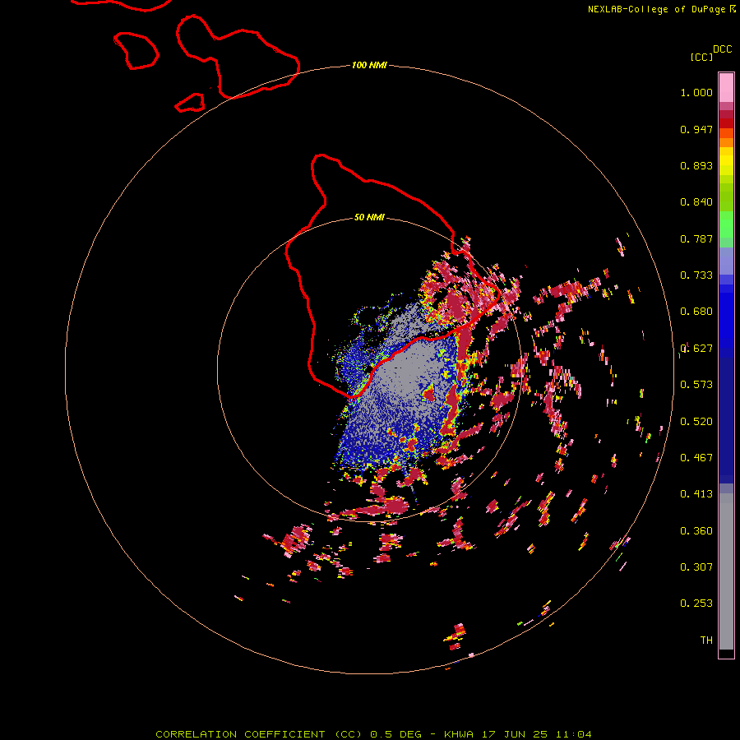Click the 1.000 value on color scale
The height and width of the screenshot is (740, 740).
click(696, 92)
